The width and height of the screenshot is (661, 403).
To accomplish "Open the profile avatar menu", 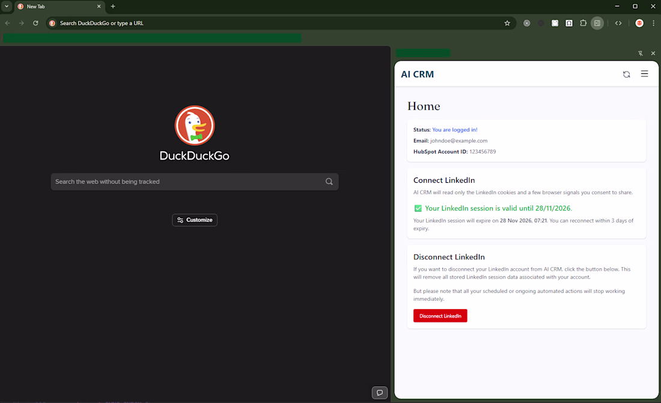I will pyautogui.click(x=639, y=23).
